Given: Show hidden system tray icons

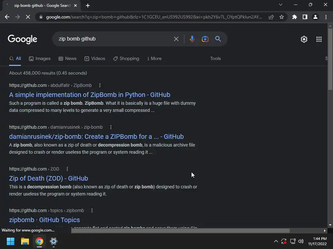Looking at the screenshot, I should coord(276,241).
